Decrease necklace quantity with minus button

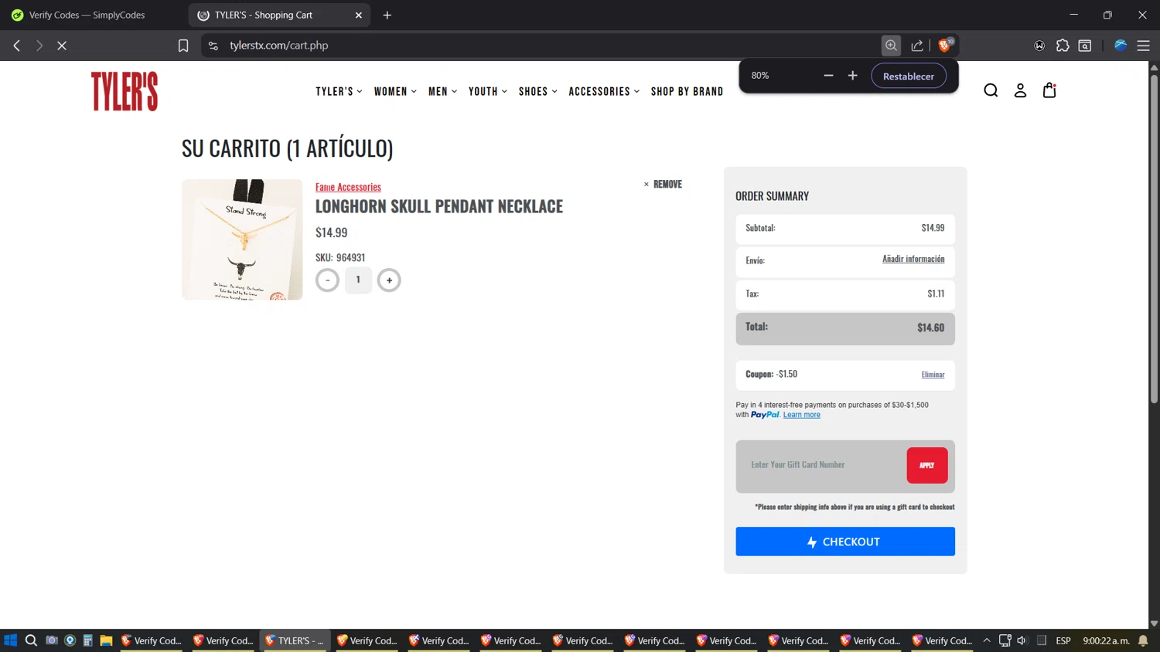point(327,280)
